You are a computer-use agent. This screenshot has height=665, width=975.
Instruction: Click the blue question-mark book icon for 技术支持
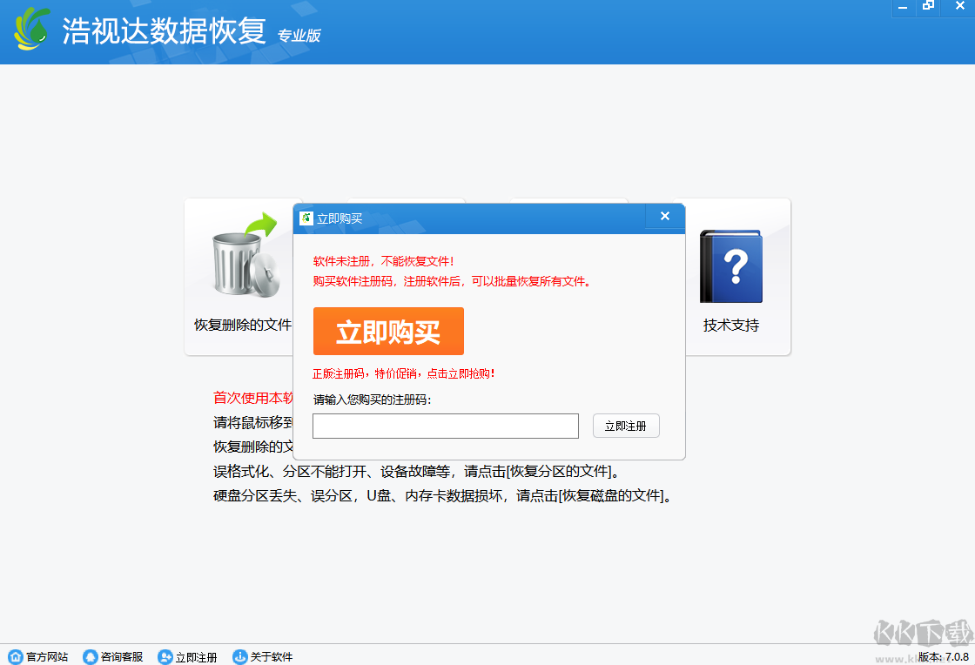[x=730, y=265]
